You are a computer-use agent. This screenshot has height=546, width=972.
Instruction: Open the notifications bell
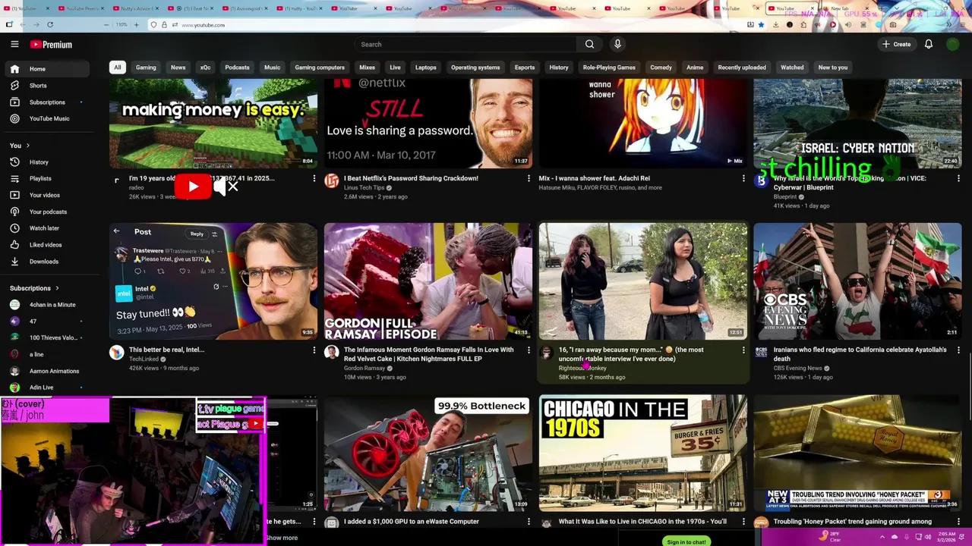click(x=928, y=44)
